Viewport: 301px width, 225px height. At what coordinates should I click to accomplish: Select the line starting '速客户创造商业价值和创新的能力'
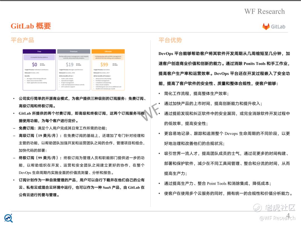coord(224,64)
